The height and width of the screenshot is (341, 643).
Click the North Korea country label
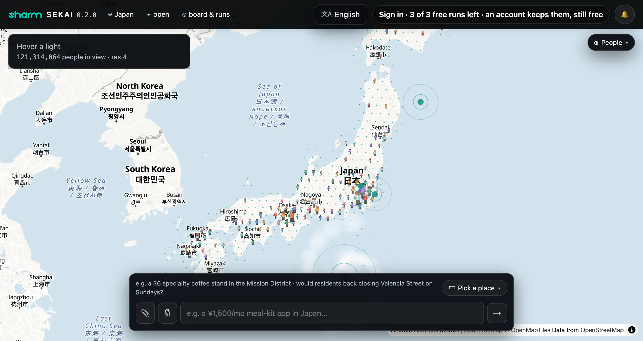click(x=139, y=91)
